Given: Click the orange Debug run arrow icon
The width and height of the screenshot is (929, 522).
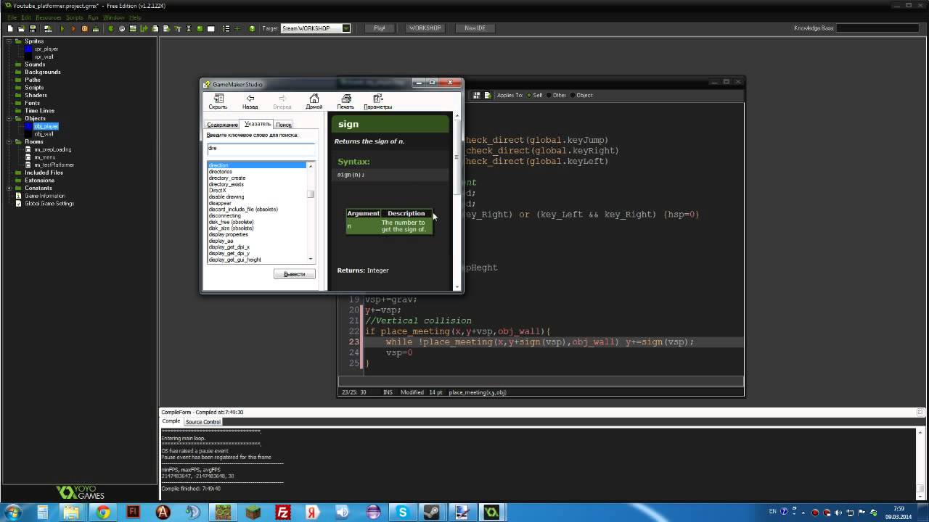Looking at the screenshot, I should tap(73, 28).
